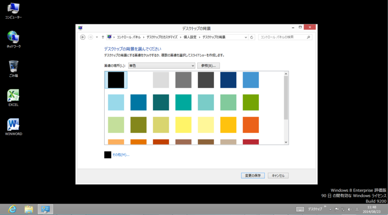388x215 pixels.
Task: Go up one level with Up arrow
Action: tap(103, 37)
